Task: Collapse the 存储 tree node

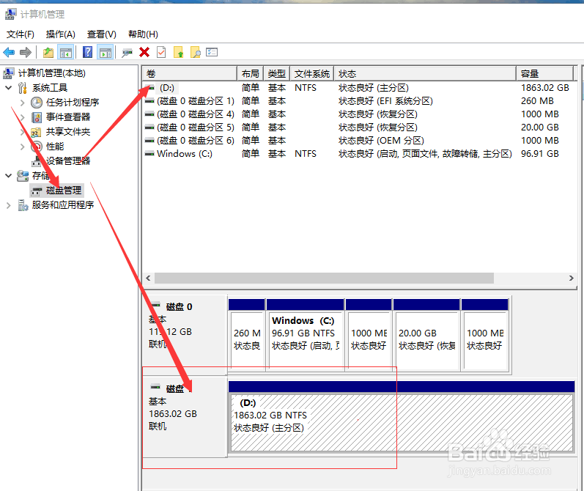Action: point(9,175)
